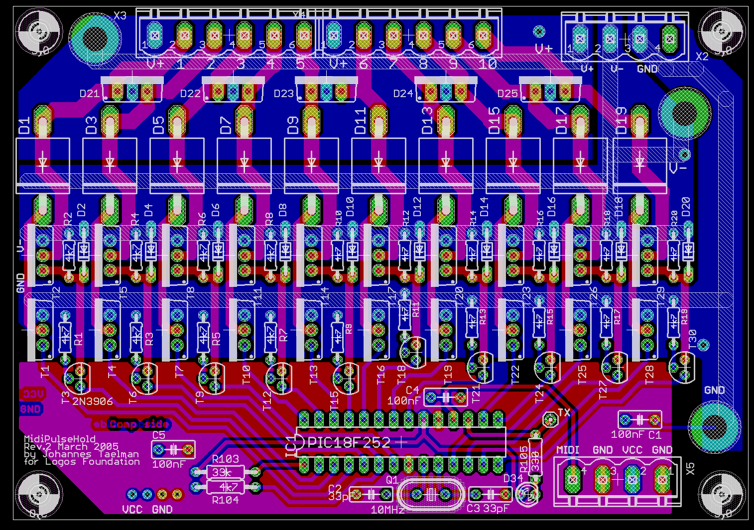
Task: Select capacitor C1 100nF
Action: (x=639, y=420)
